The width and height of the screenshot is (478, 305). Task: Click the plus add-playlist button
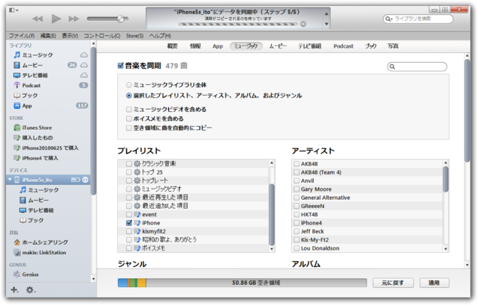click(x=14, y=290)
